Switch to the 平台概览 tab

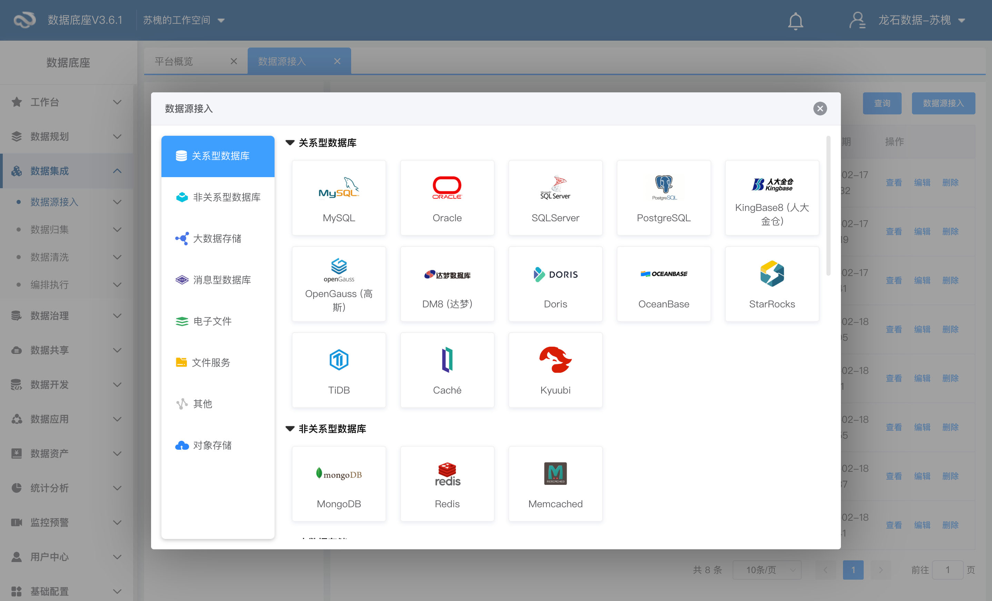point(174,61)
